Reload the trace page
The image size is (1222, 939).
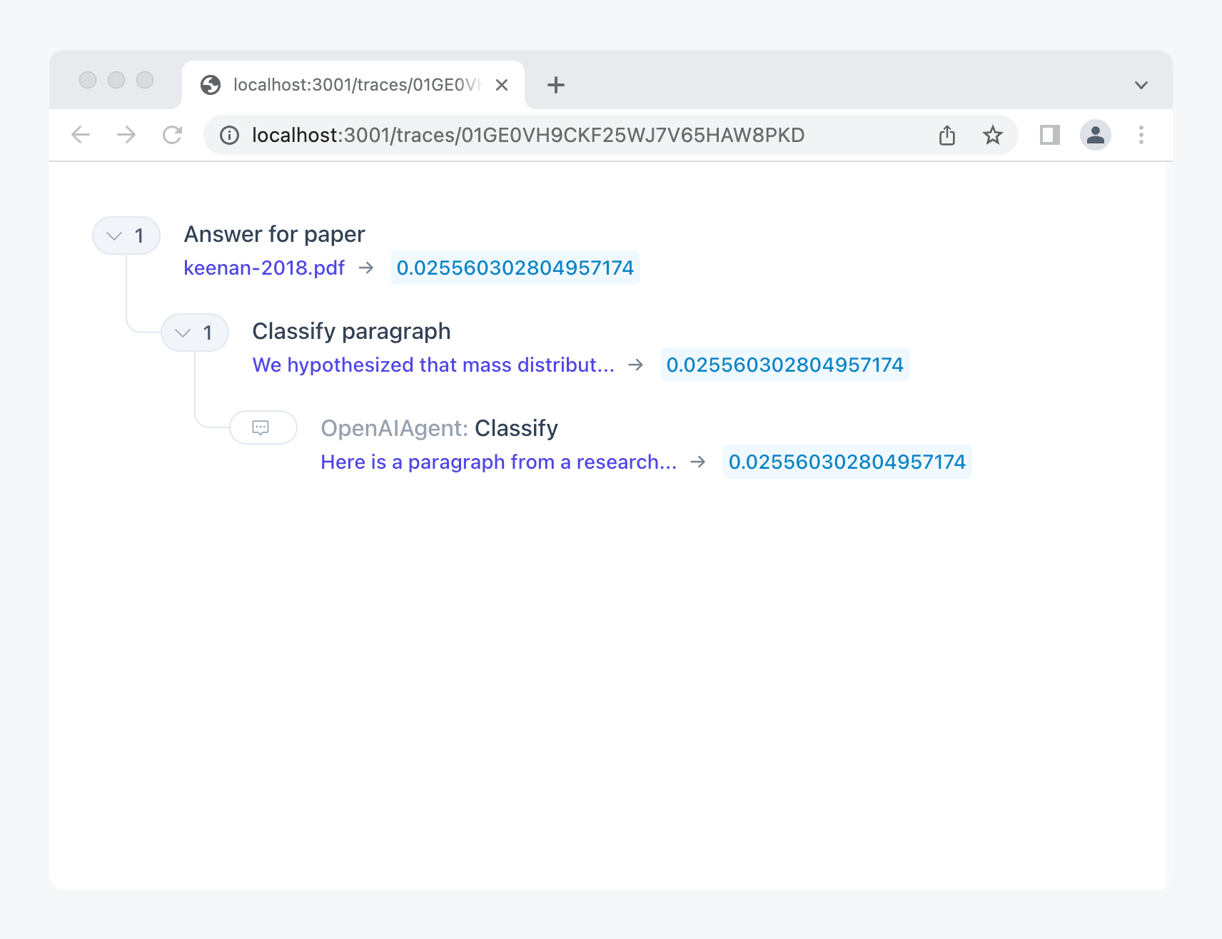coord(172,135)
